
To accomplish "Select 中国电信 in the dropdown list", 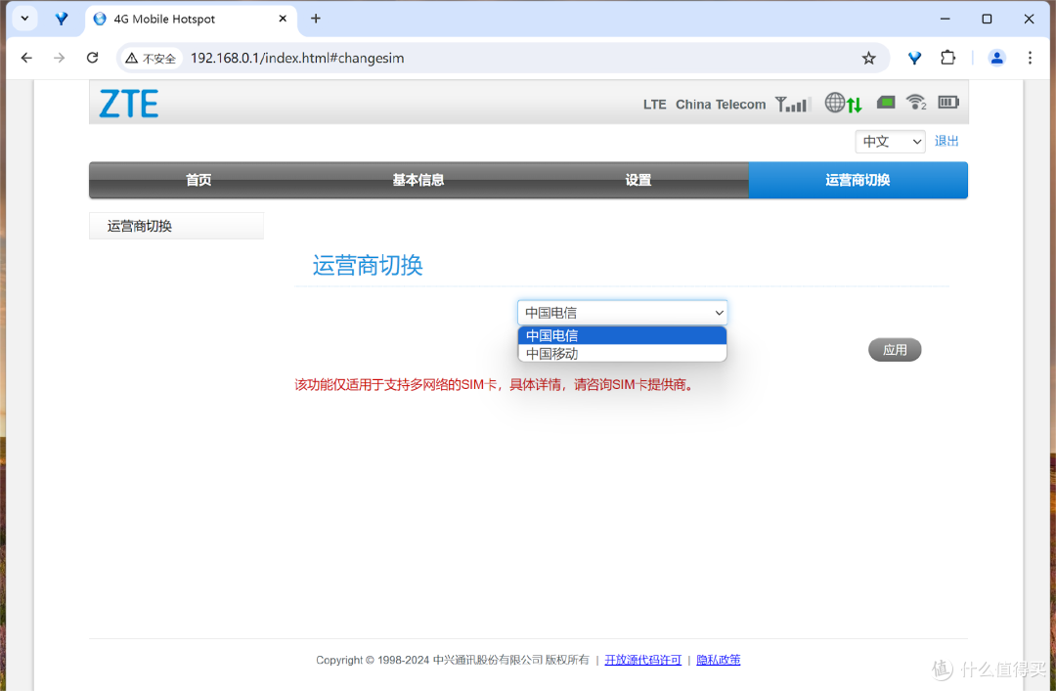I will [622, 335].
